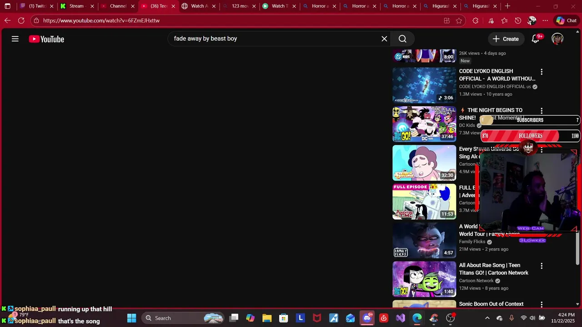Viewport: 582px width, 327px height.
Task: Open the browser settings and more menu
Action: point(545,20)
